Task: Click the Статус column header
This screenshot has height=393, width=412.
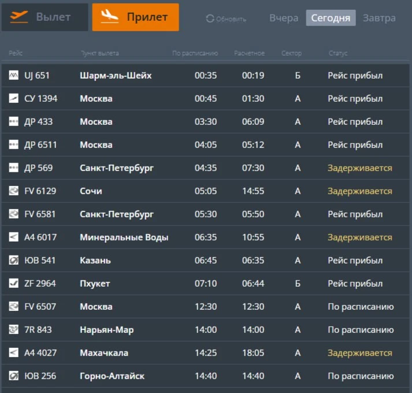Action: (x=338, y=54)
